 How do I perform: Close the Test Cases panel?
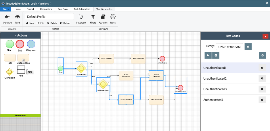265,36
